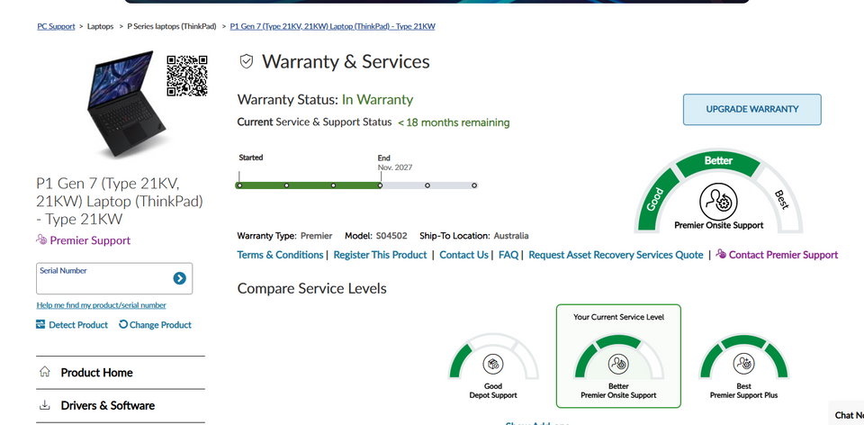864x425 pixels.
Task: Click the QR code image
Action: point(187,76)
